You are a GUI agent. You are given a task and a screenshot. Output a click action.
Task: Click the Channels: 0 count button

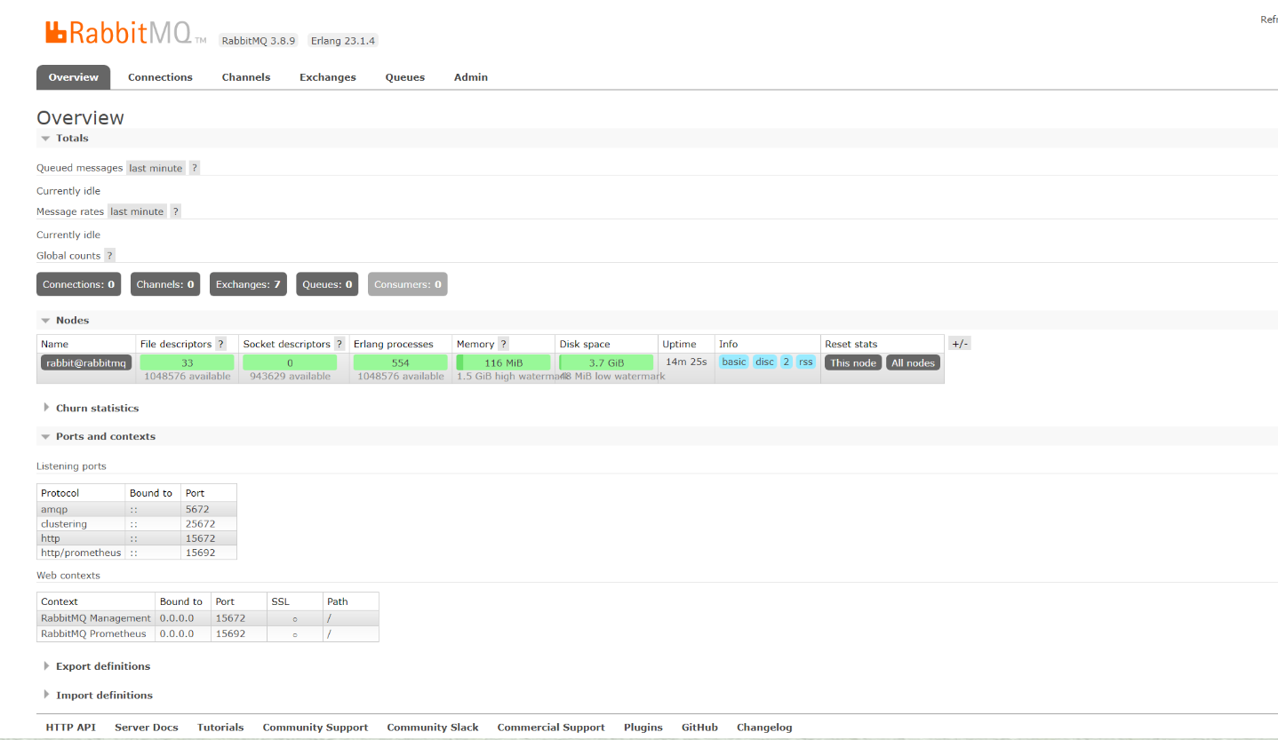pyautogui.click(x=165, y=284)
